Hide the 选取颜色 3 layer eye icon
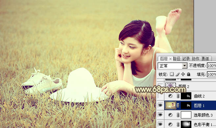Image resolution: width=216 pixels, height=128 pixels. tap(160, 115)
